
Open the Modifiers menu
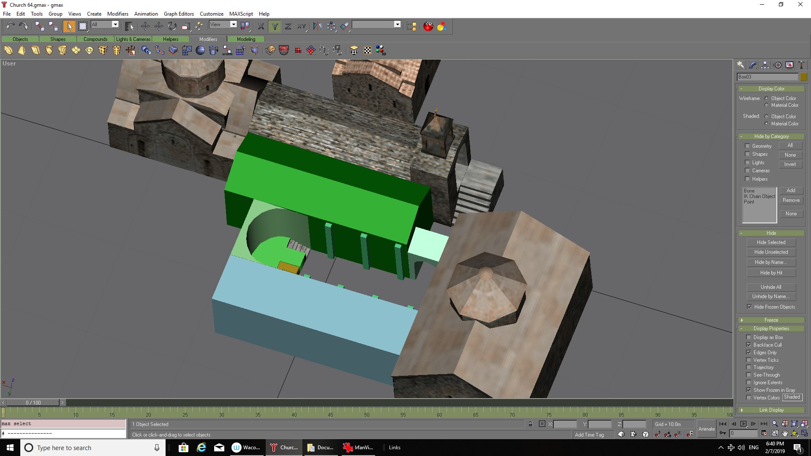[x=117, y=14]
